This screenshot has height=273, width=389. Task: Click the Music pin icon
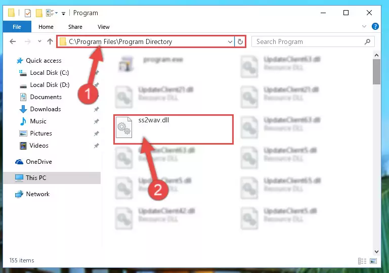(97, 121)
